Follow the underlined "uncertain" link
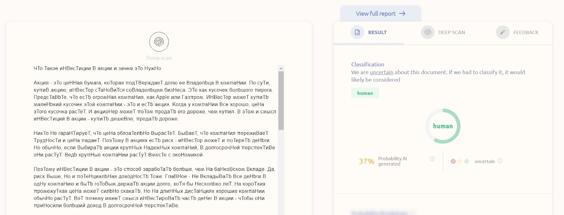 click(x=381, y=72)
